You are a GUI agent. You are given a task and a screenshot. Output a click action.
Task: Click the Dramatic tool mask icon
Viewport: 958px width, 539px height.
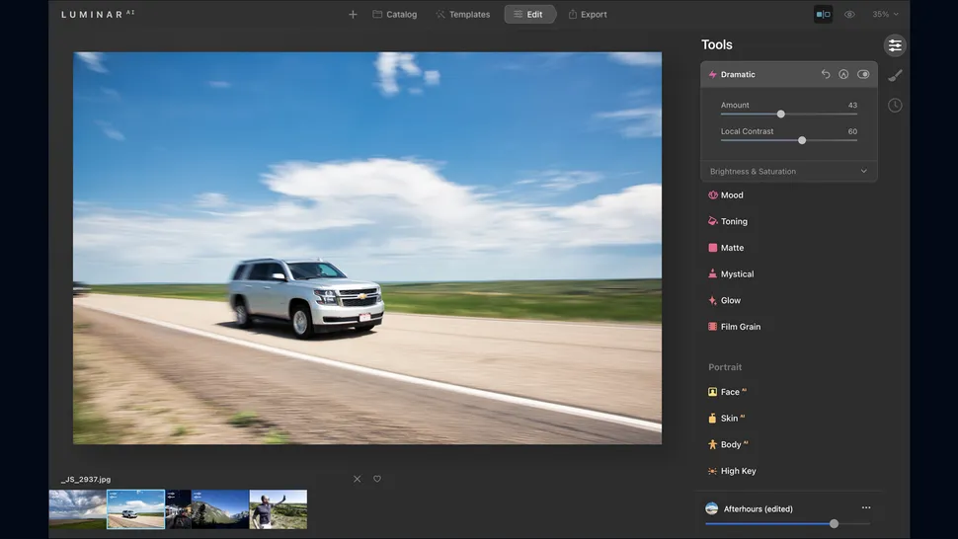(843, 74)
